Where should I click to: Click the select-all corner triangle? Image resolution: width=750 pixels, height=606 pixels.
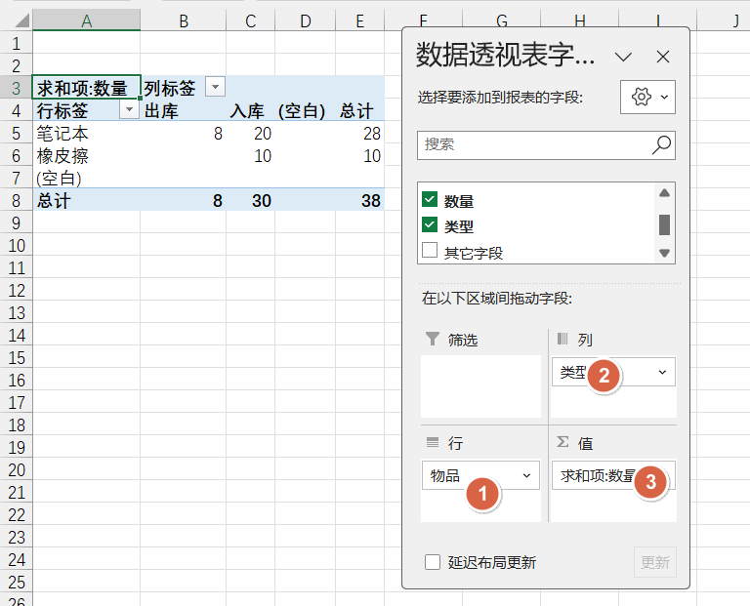click(x=21, y=20)
